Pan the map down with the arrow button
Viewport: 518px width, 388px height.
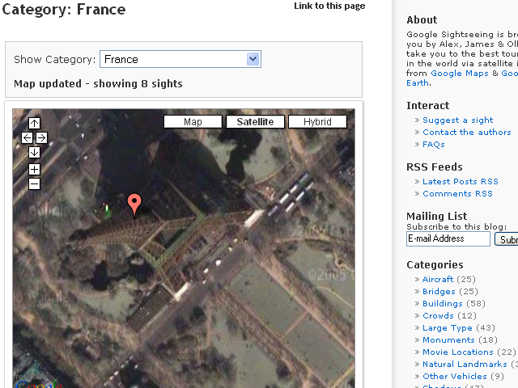coord(34,153)
